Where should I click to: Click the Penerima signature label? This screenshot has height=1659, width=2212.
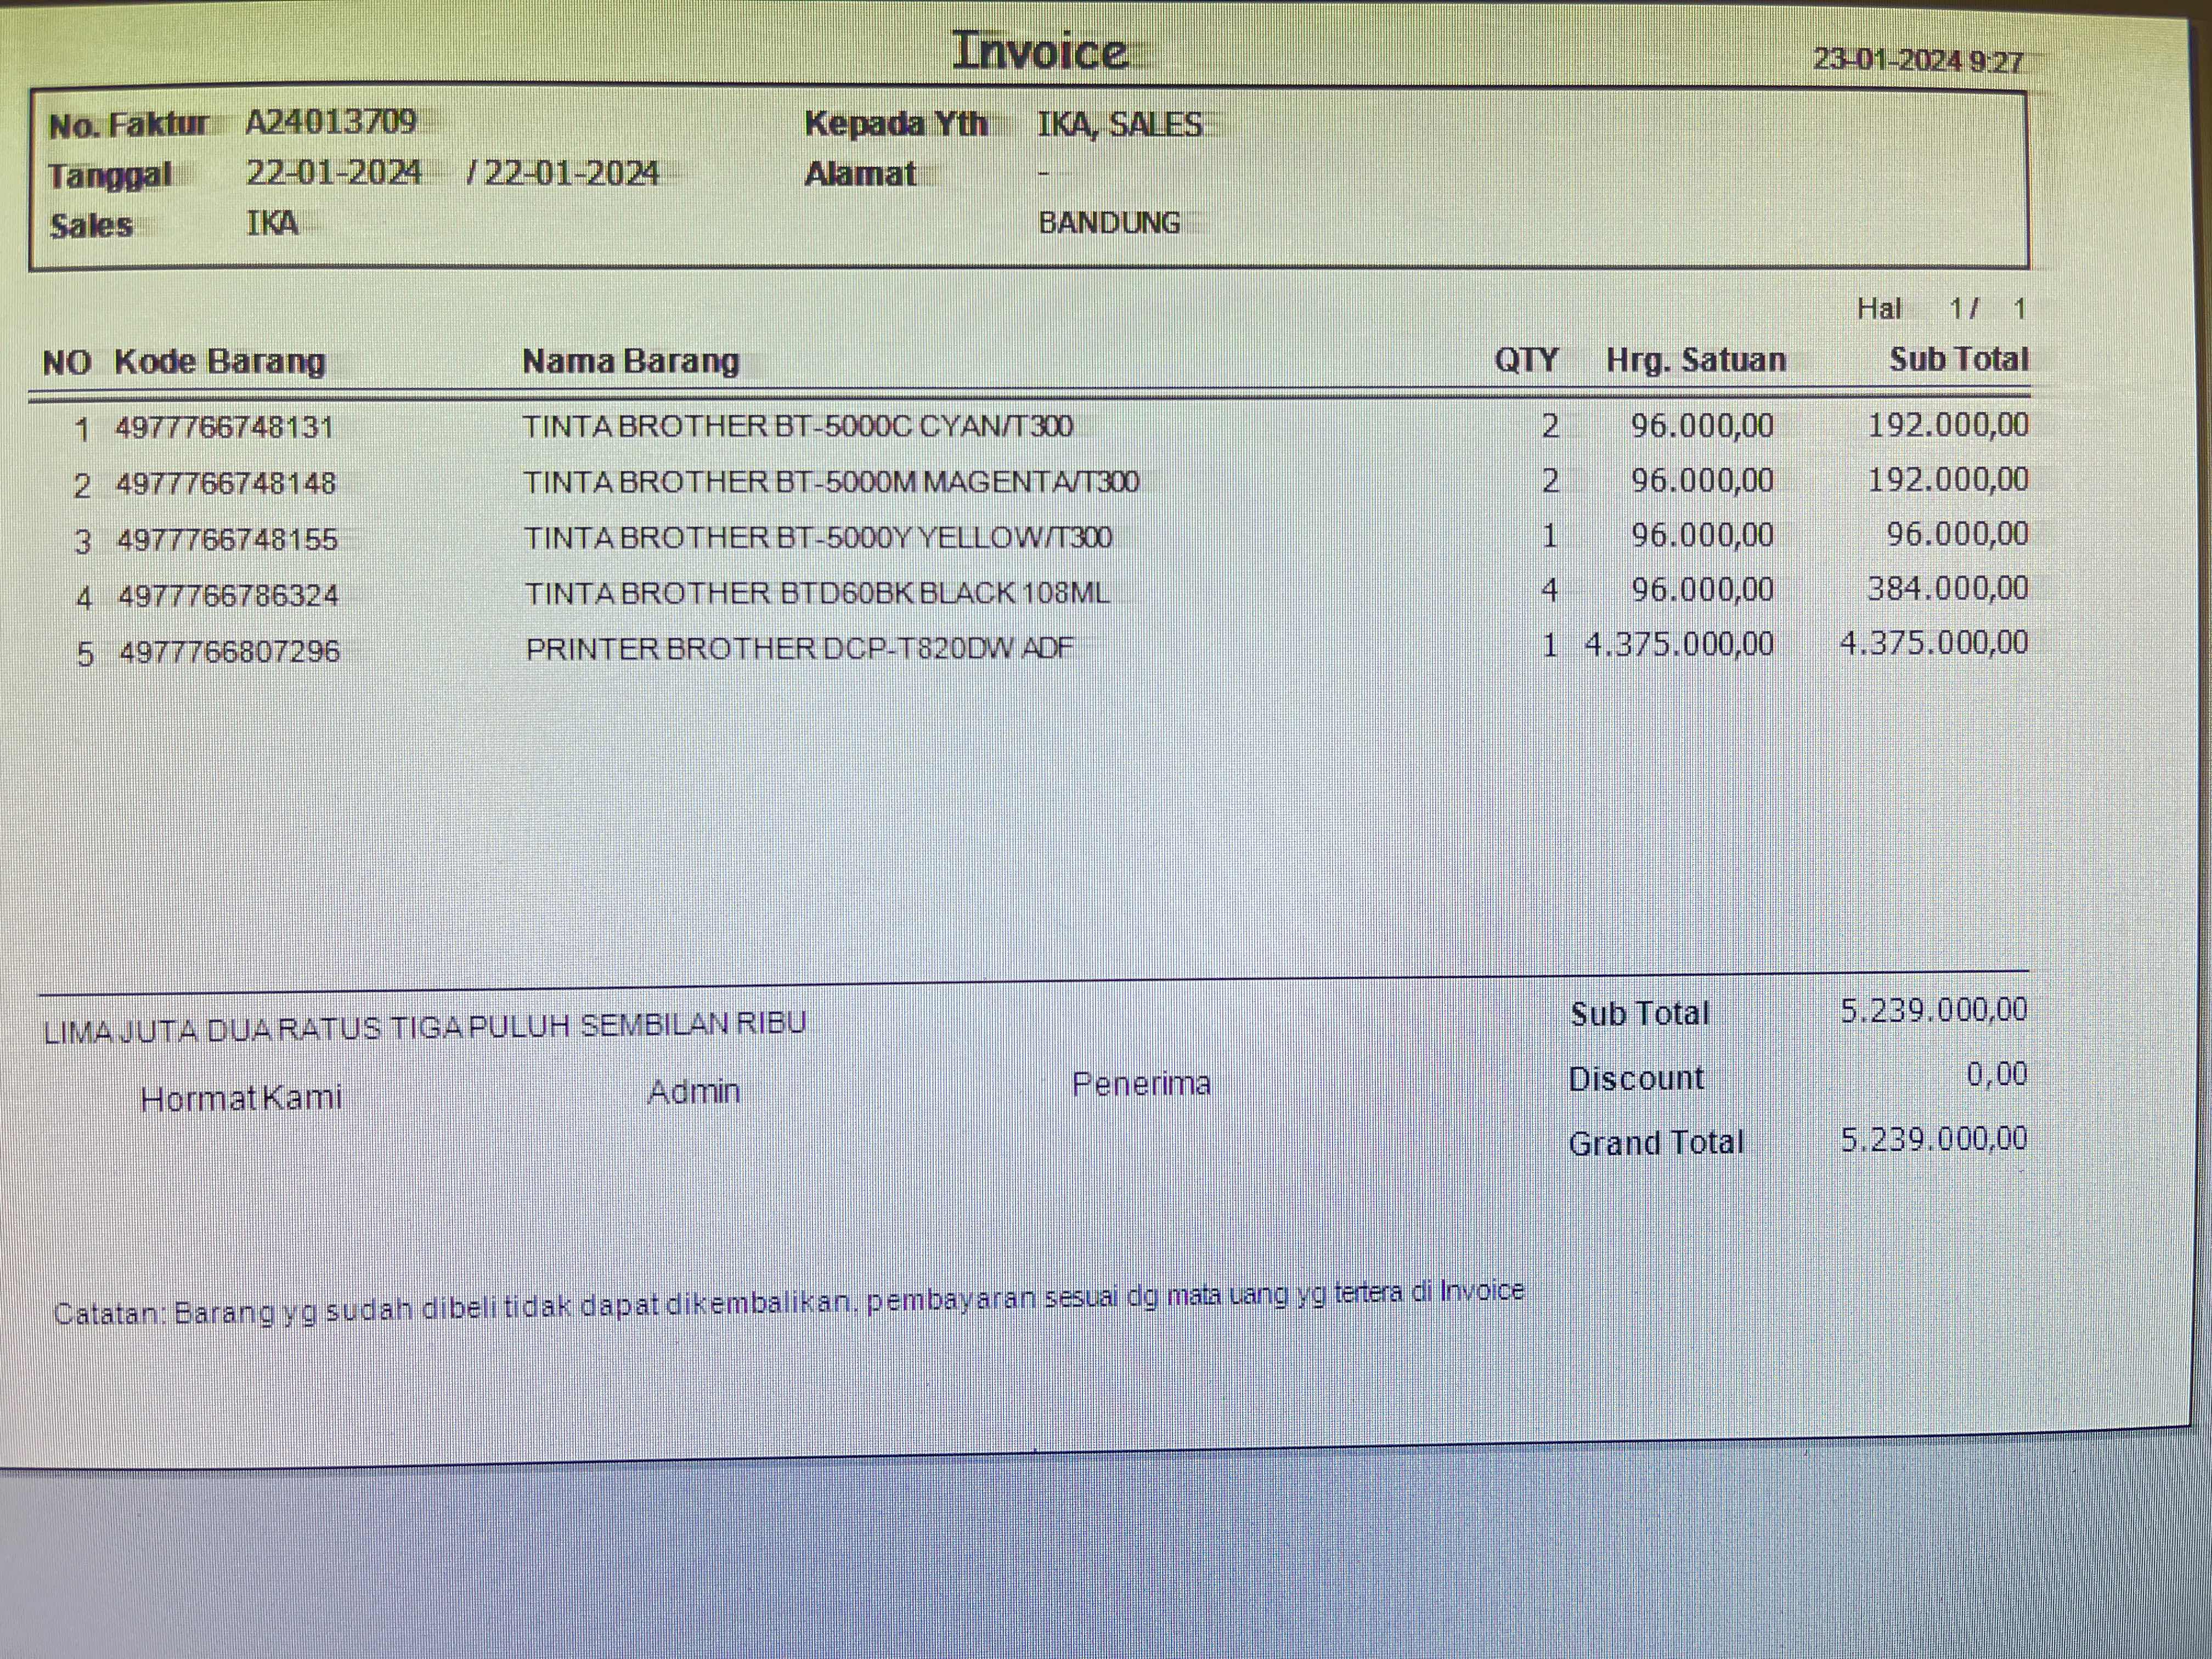(1141, 1084)
